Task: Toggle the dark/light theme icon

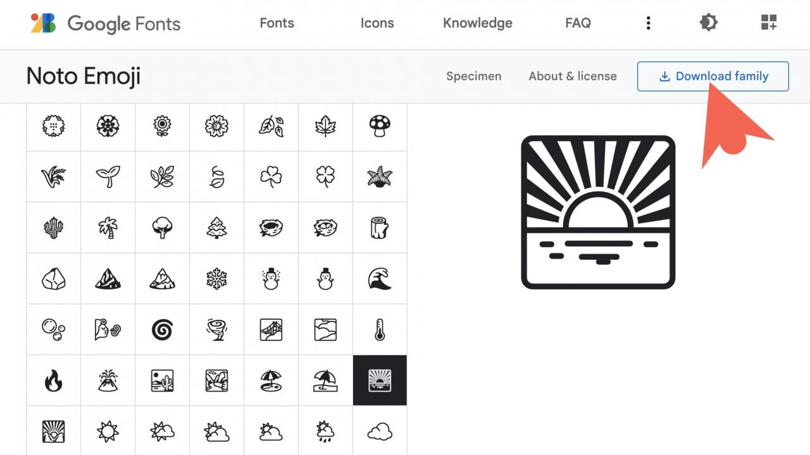Action: (708, 23)
